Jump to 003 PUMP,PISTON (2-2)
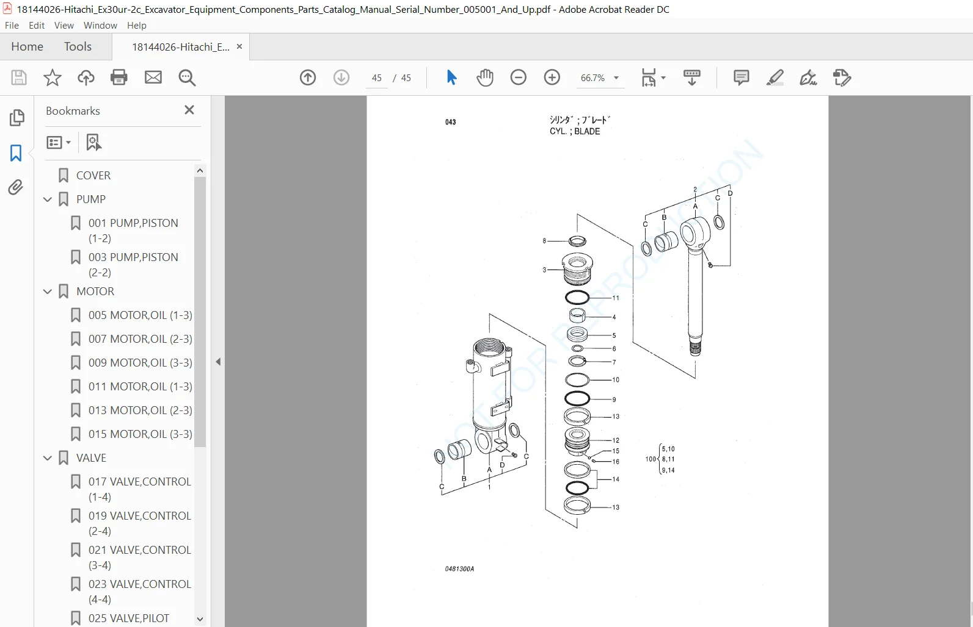The width and height of the screenshot is (973, 627). coord(133,265)
